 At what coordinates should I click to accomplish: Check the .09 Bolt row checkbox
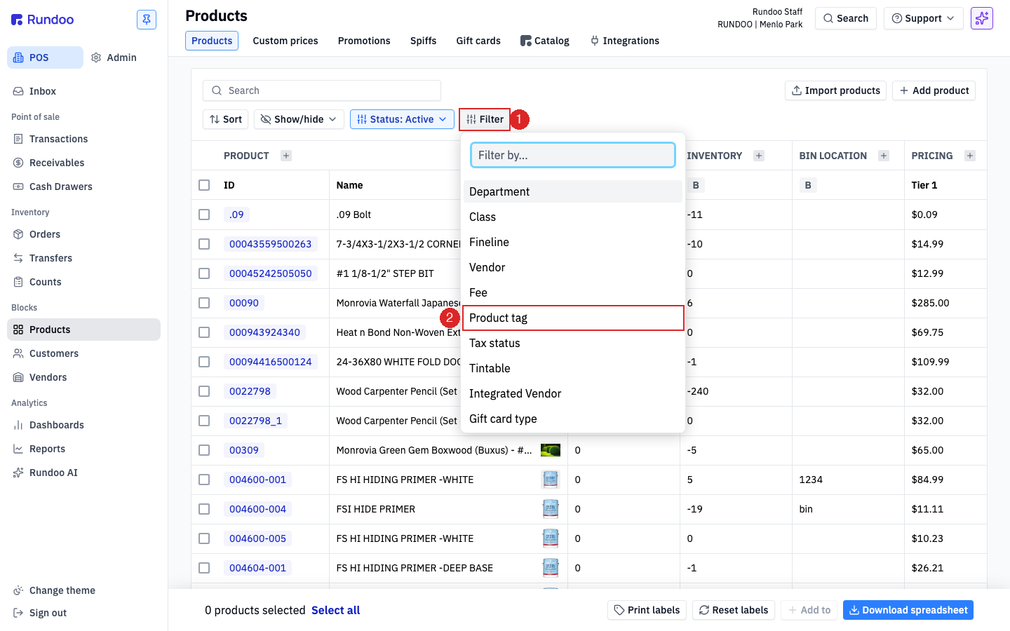[x=204, y=215]
